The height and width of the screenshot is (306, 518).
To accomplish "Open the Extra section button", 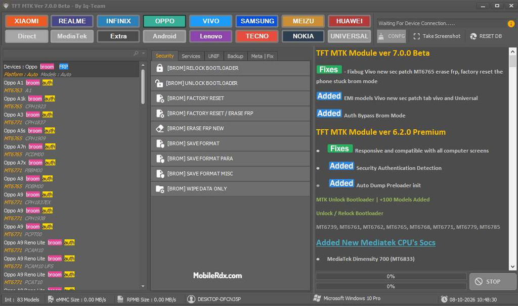I will (118, 36).
